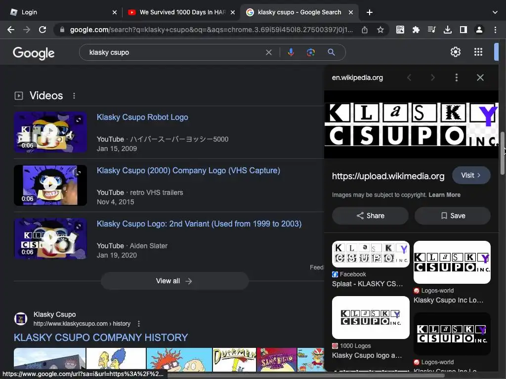Bookmark this page with star icon
This screenshot has width=506, height=379.
[x=380, y=30]
